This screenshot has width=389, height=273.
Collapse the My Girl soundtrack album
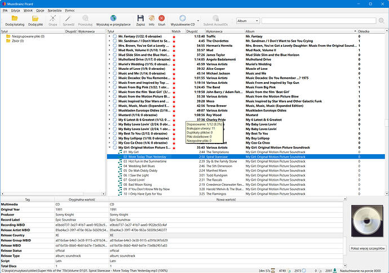pyautogui.click(x=109, y=147)
